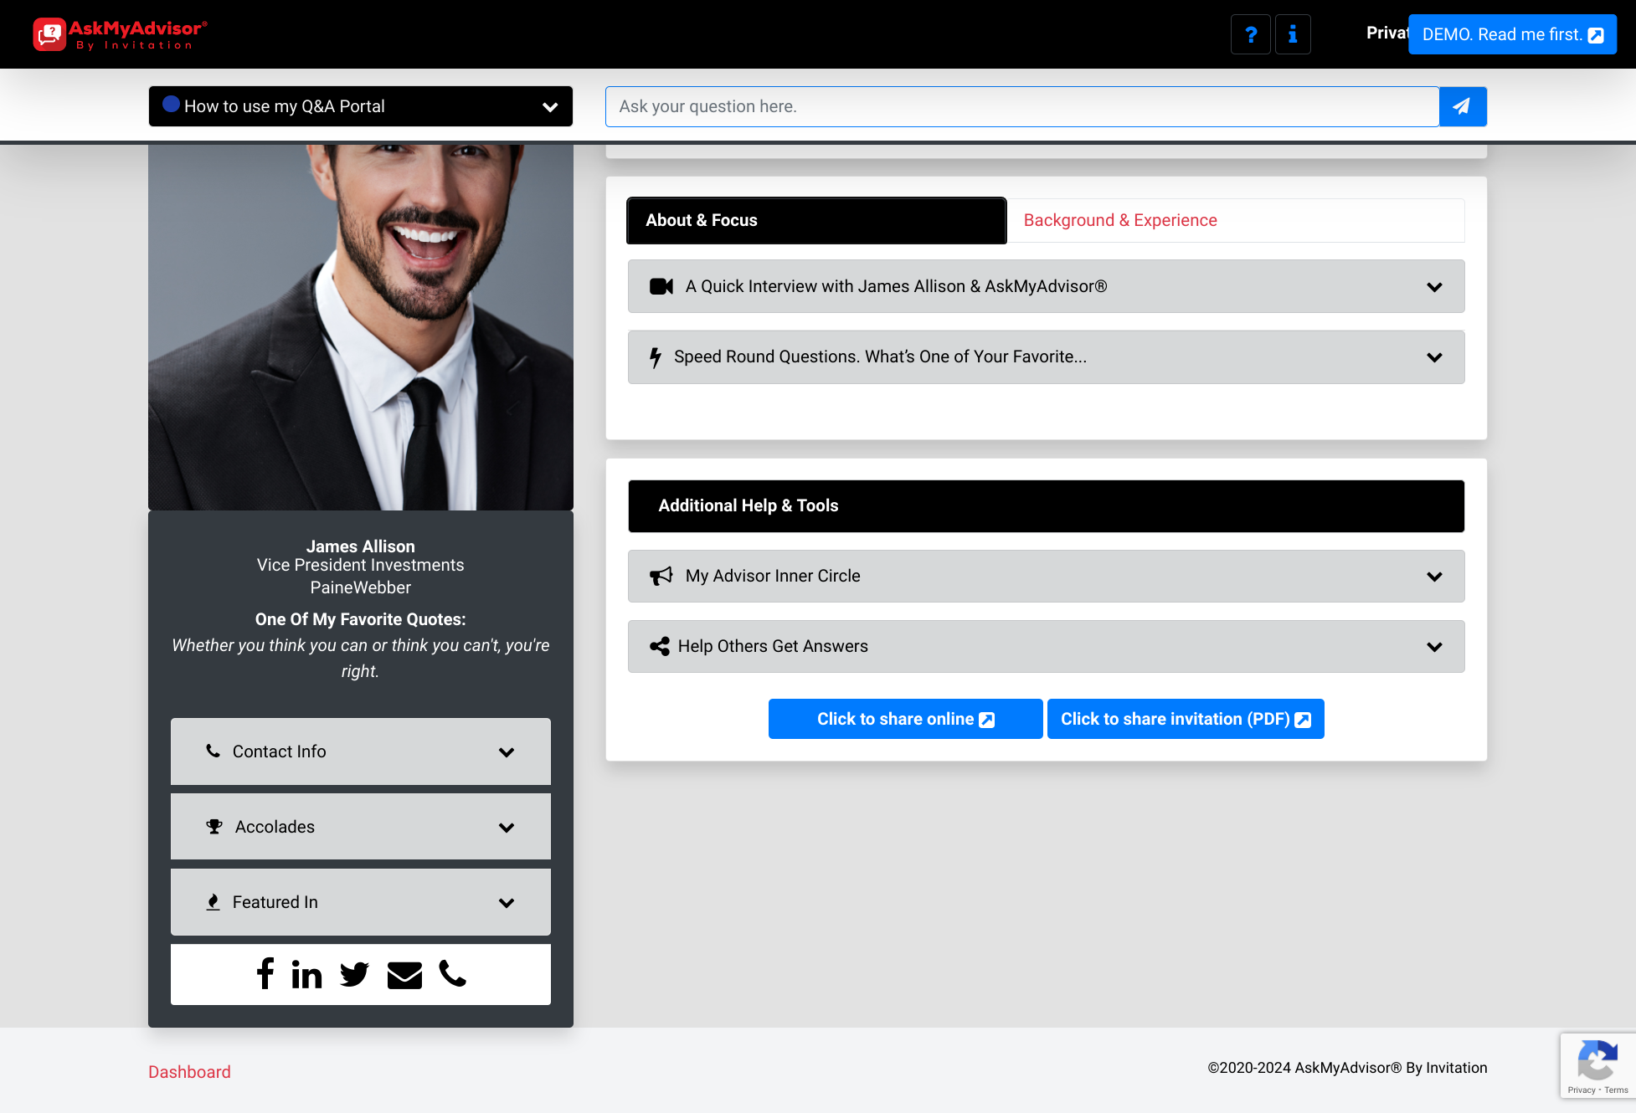Click the James Allison name text

pos(361,546)
